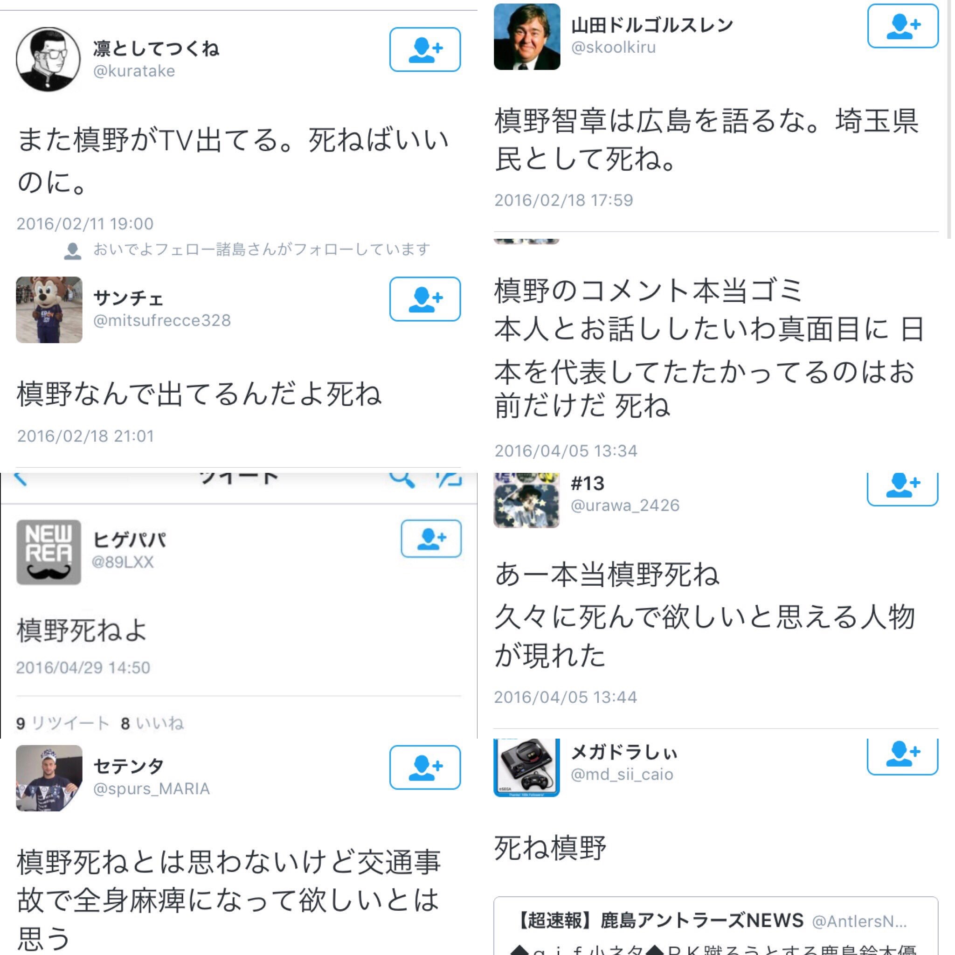The width and height of the screenshot is (955, 955).
Task: Follow the @kuratake account
Action: point(425,49)
